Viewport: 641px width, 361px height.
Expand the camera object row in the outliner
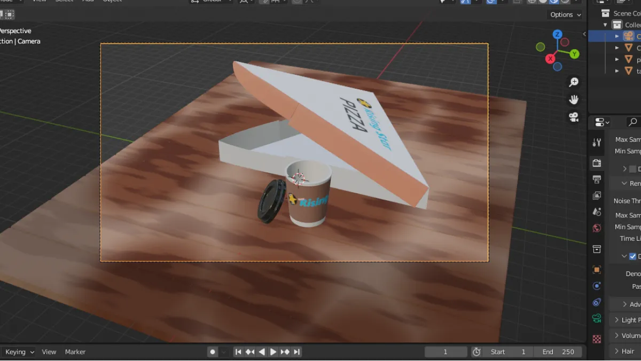click(x=617, y=36)
